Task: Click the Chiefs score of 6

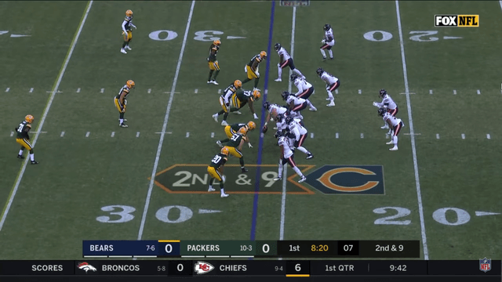Action: click(x=298, y=268)
